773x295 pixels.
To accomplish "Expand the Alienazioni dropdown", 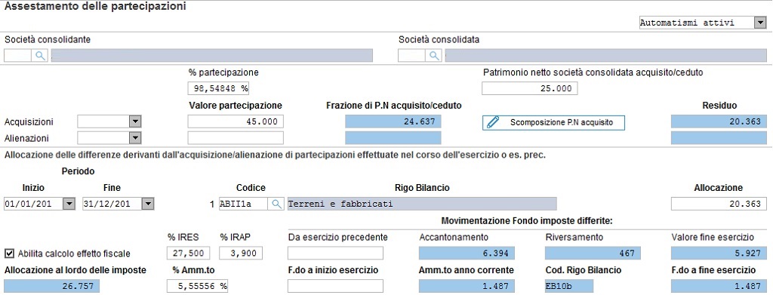I will pyautogui.click(x=134, y=138).
